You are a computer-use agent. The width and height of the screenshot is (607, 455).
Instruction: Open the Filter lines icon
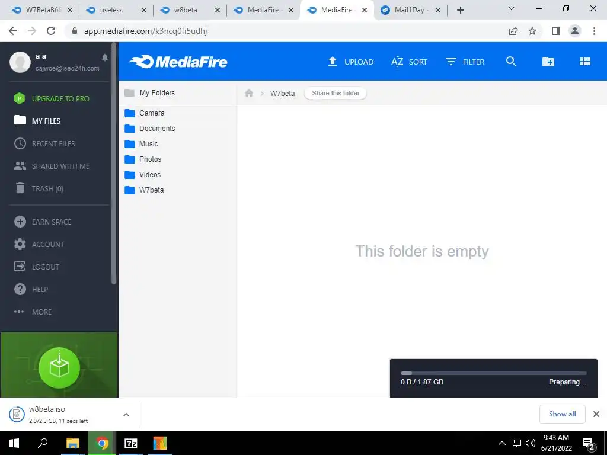pyautogui.click(x=451, y=62)
